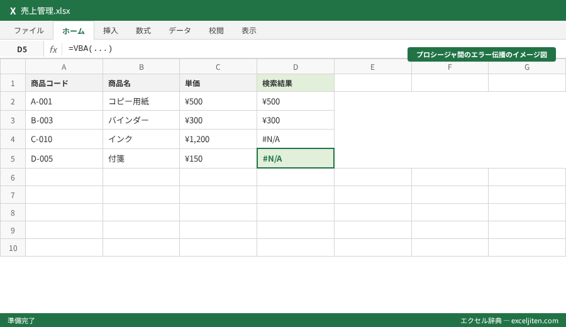Open the 数式 tab
566x327 pixels.
tap(143, 31)
